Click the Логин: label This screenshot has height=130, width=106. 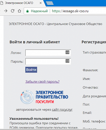click(16, 53)
